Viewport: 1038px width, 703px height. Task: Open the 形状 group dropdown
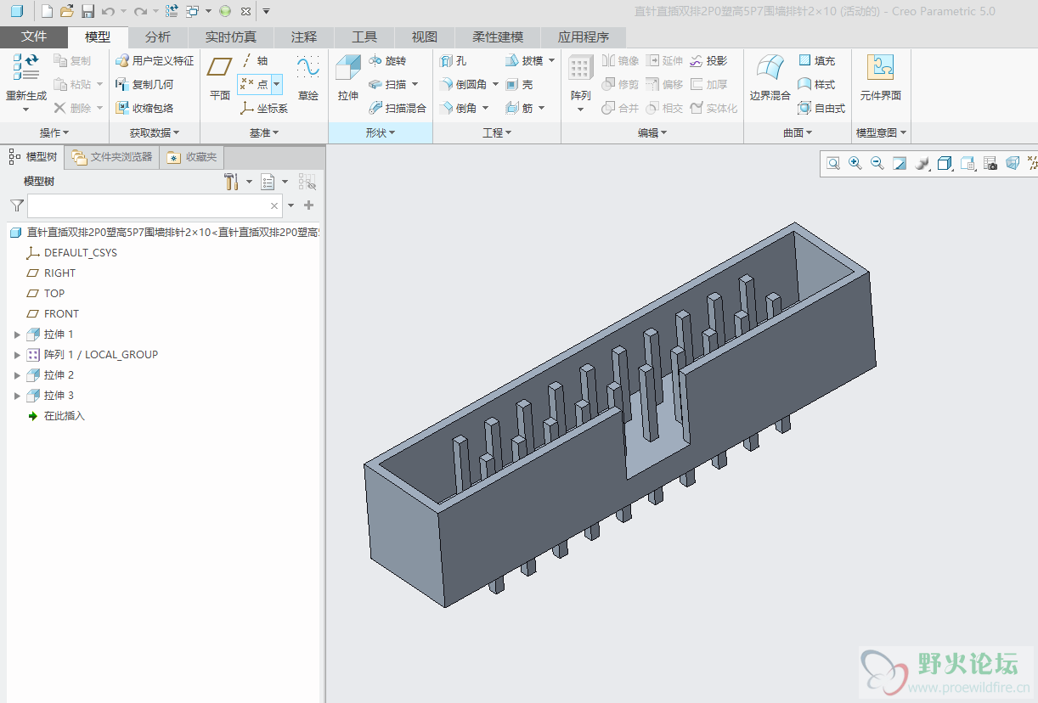click(x=381, y=133)
